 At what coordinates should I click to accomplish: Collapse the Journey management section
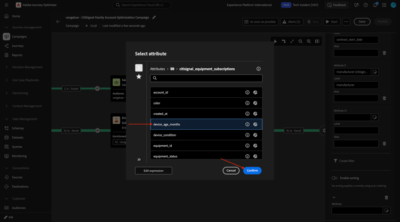(6, 27)
